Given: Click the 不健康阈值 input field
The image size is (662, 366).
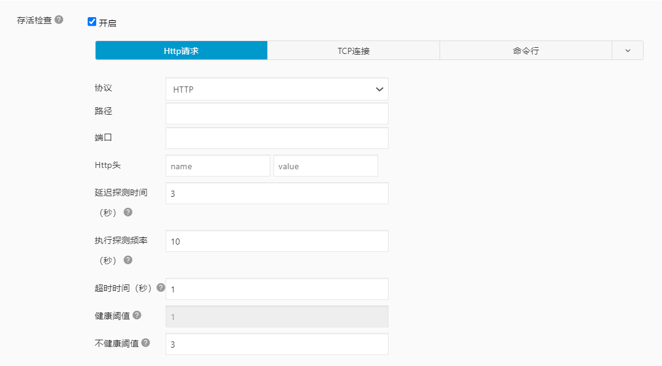Looking at the screenshot, I should (277, 344).
